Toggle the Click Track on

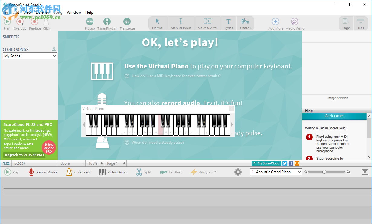78,172
